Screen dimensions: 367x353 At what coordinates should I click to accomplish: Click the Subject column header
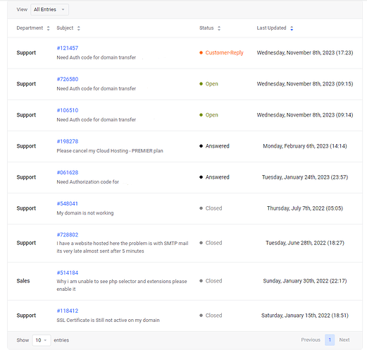click(65, 28)
